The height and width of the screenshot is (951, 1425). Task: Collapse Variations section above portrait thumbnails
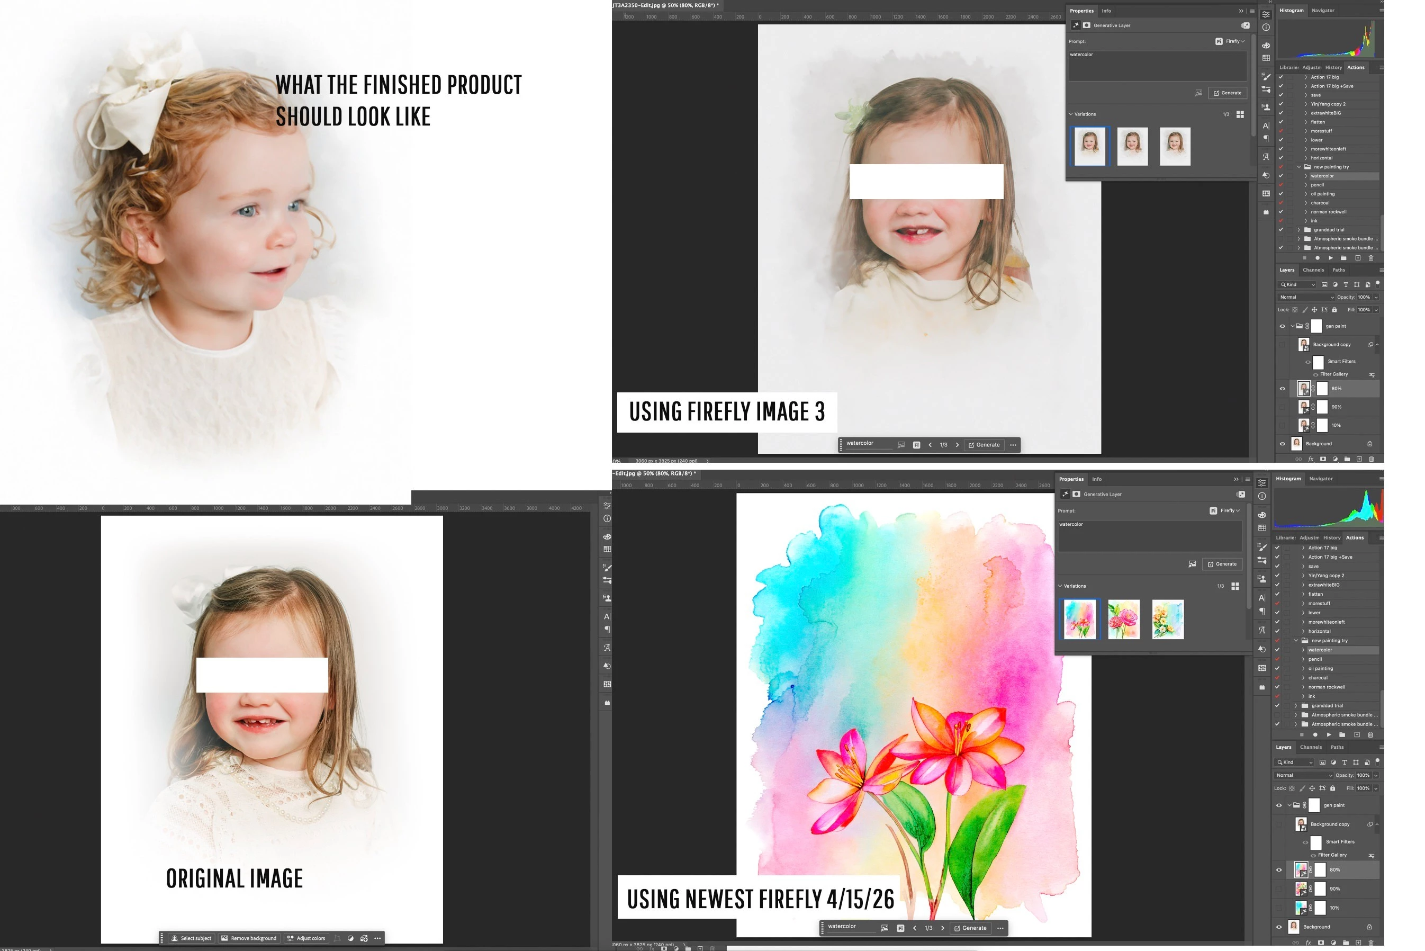click(1070, 114)
